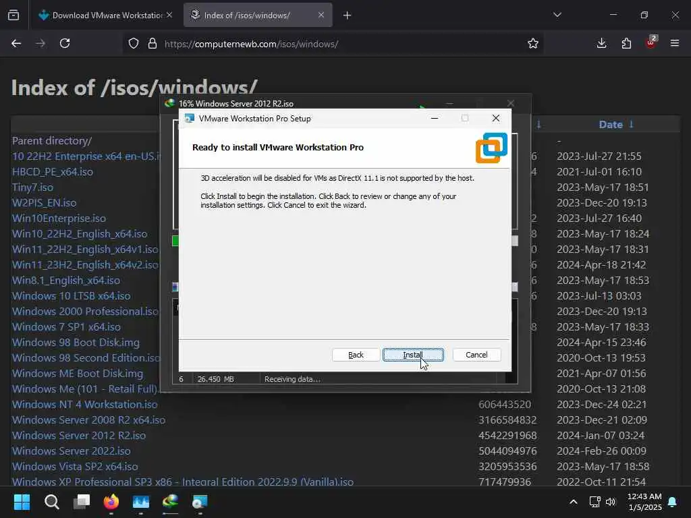Viewport: 691px width, 518px height.
Task: Open taskbar Search
Action: tap(51, 502)
